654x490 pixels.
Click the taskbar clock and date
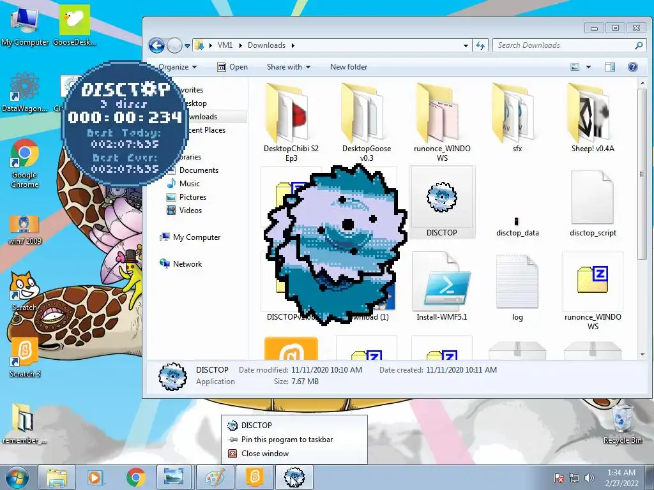(x=621, y=477)
